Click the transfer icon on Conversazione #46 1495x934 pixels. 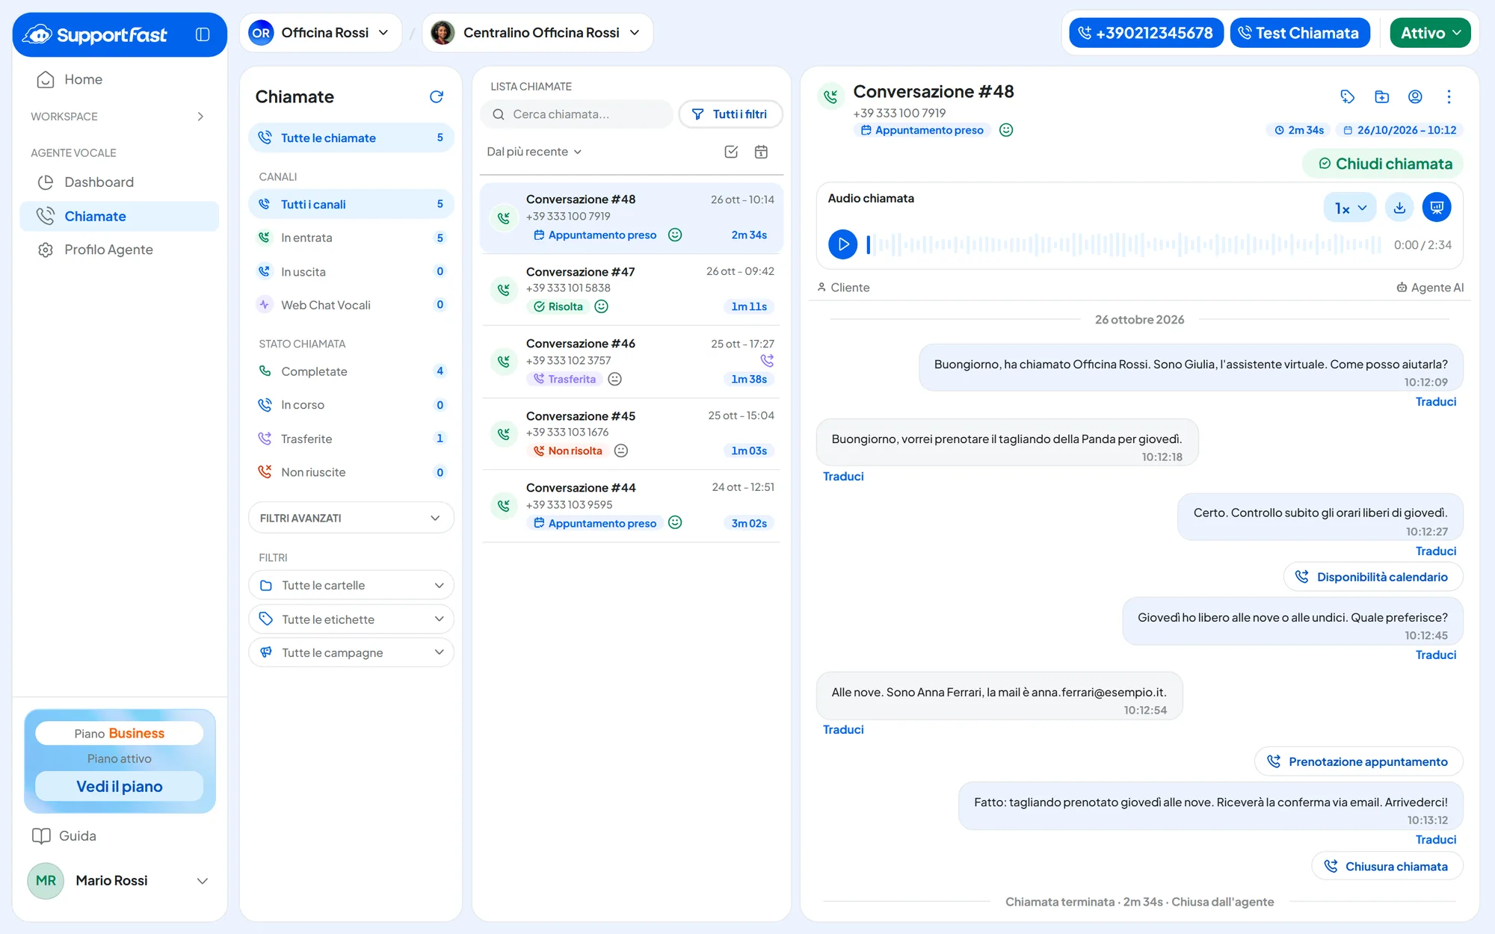tap(767, 361)
